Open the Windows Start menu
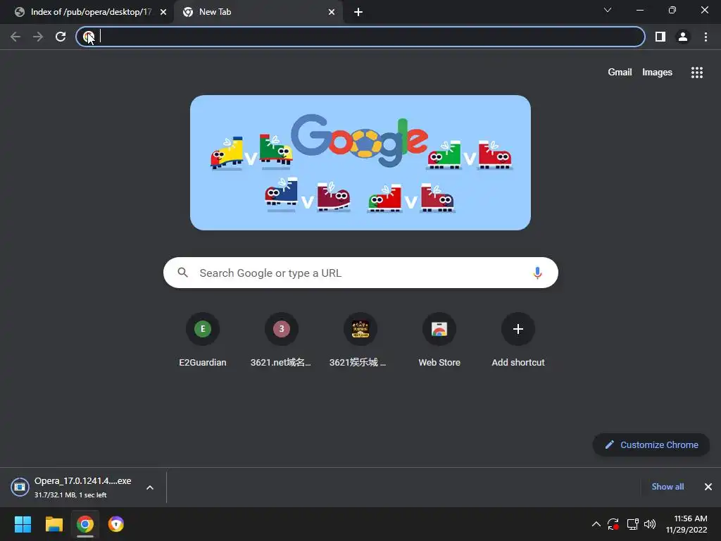This screenshot has height=541, width=721. pyautogui.click(x=23, y=524)
